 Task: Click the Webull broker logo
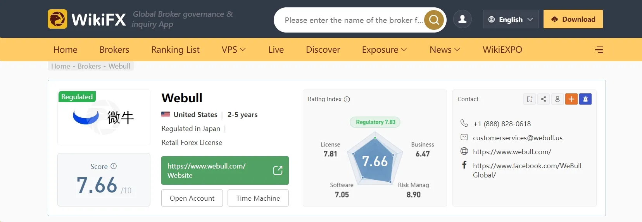pos(104,117)
